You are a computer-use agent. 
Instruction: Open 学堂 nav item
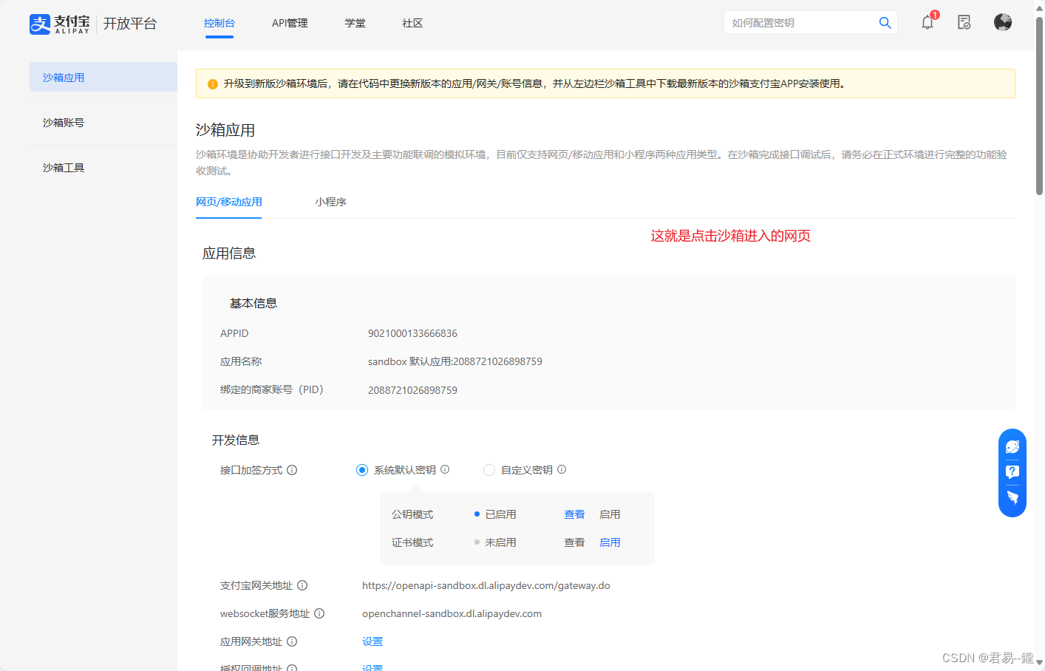pyautogui.click(x=355, y=23)
